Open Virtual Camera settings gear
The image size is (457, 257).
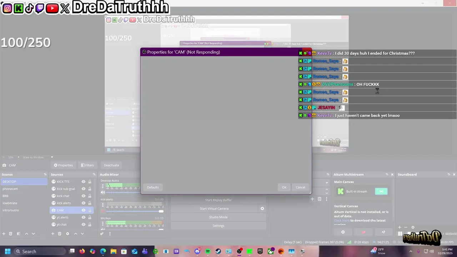[x=262, y=208]
